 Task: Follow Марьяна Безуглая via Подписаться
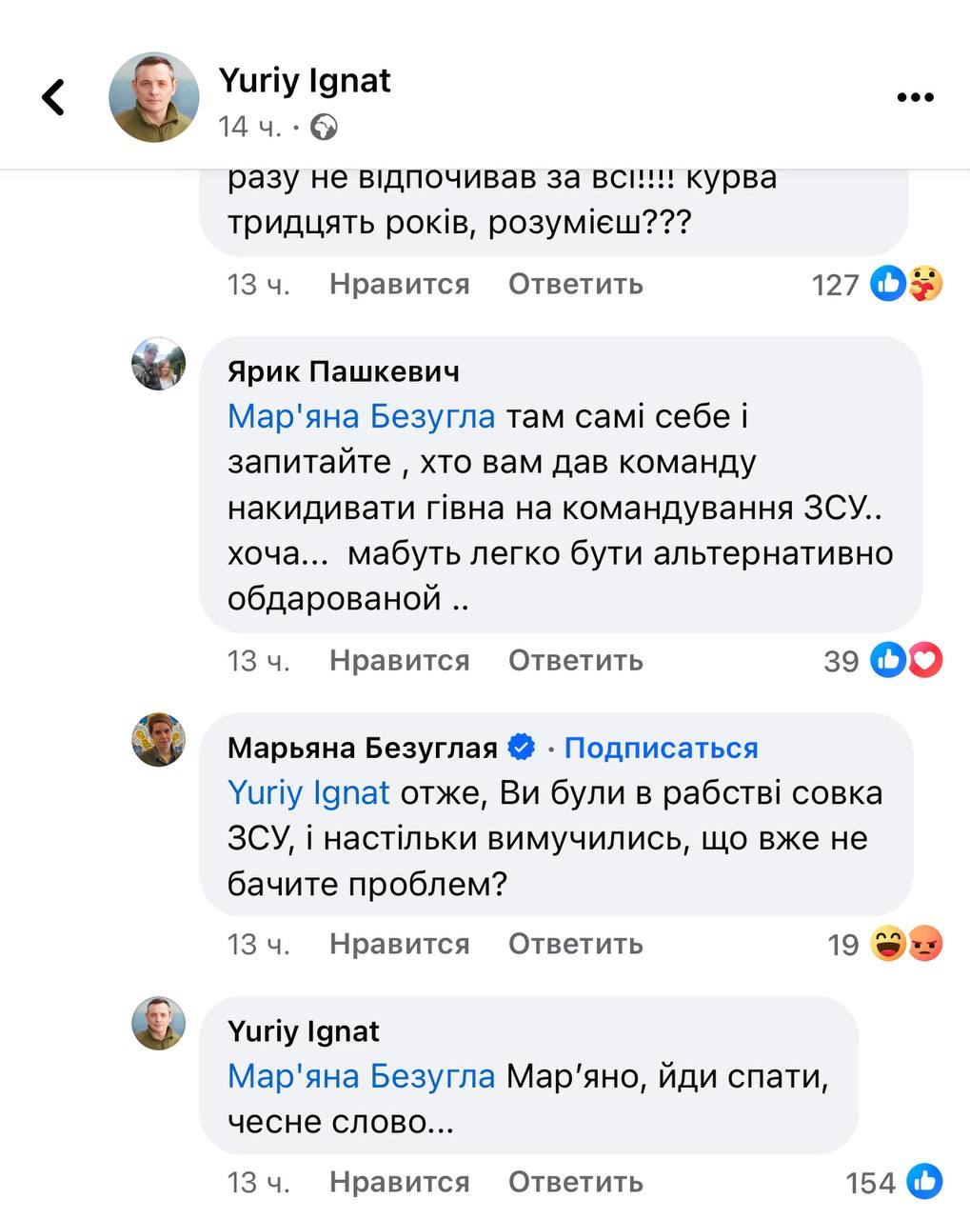tap(661, 748)
